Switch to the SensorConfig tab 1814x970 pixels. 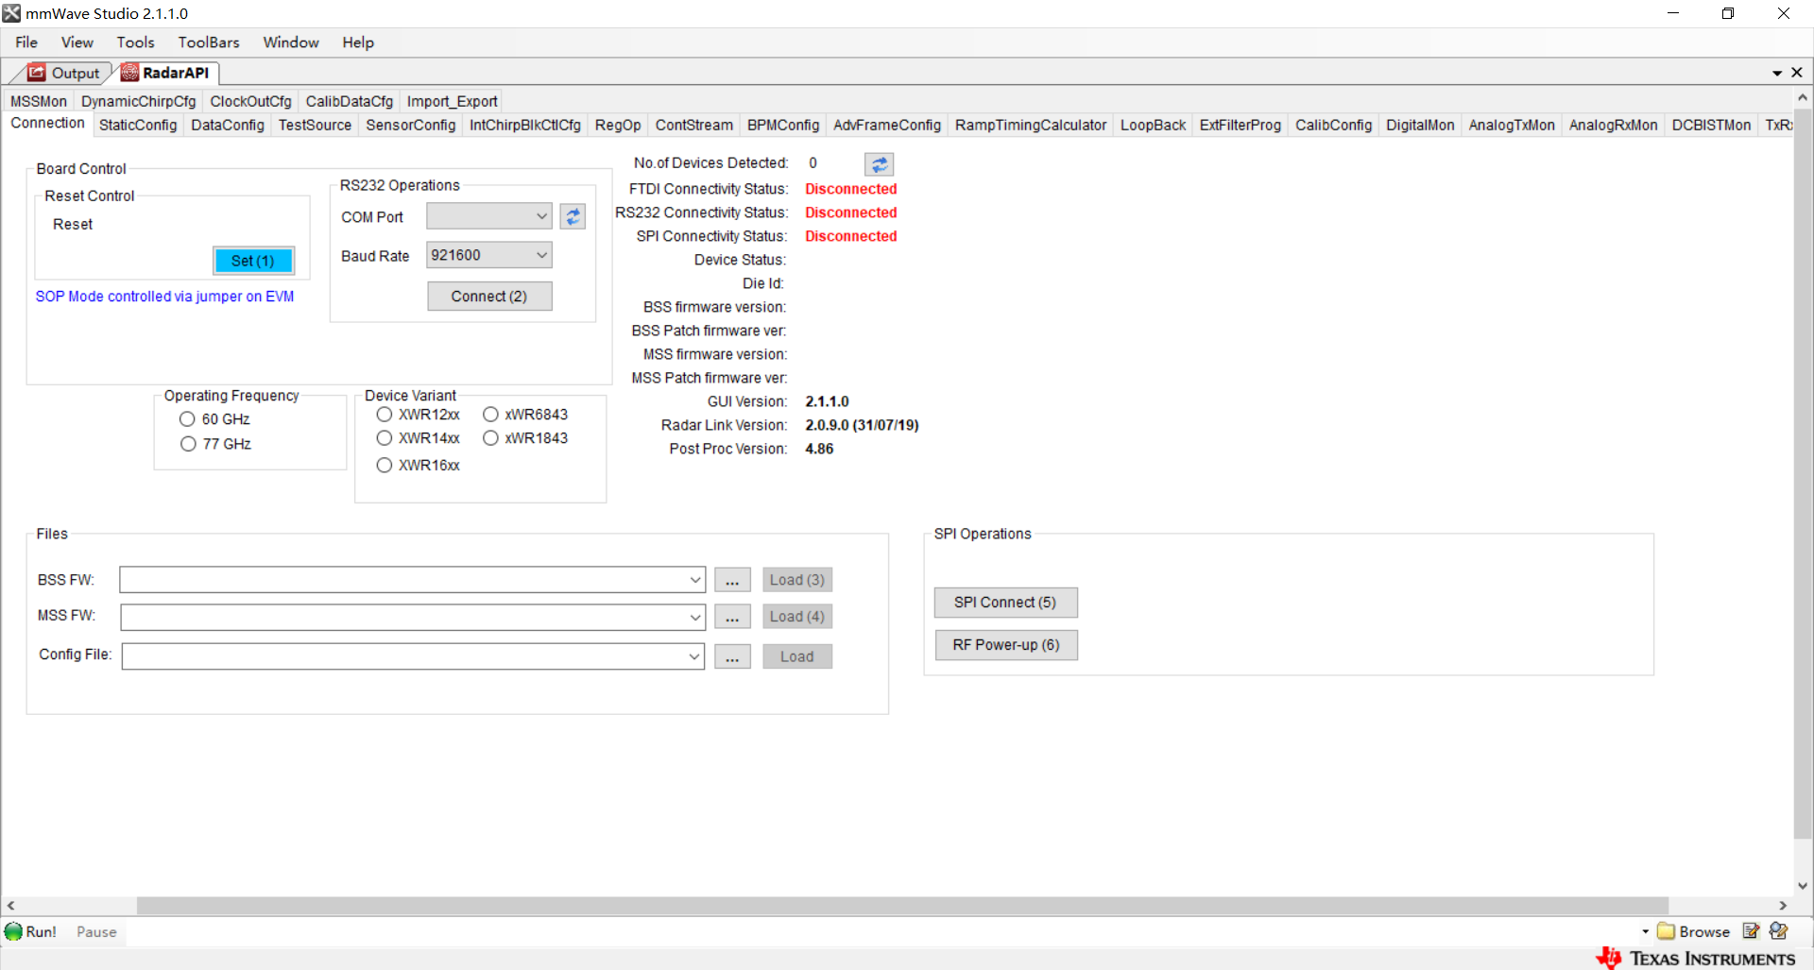(x=411, y=126)
